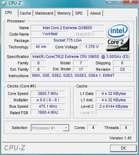The image size is (139, 155).
Task: Open the About tab
Action: click(96, 13)
